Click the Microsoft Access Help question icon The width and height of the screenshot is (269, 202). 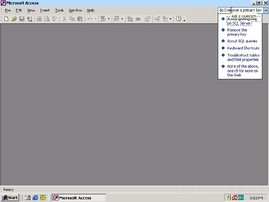(179, 19)
